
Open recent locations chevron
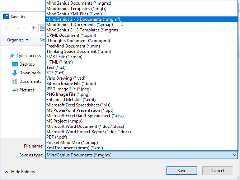tap(26, 28)
